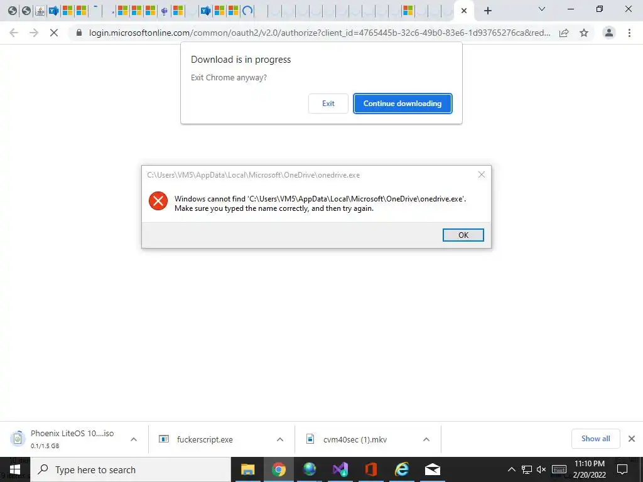Click the error dialog title path
This screenshot has width=643, height=482.
click(x=254, y=175)
